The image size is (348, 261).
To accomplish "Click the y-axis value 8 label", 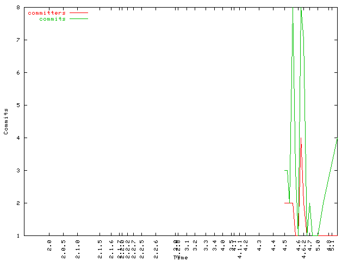I will tap(18, 8).
